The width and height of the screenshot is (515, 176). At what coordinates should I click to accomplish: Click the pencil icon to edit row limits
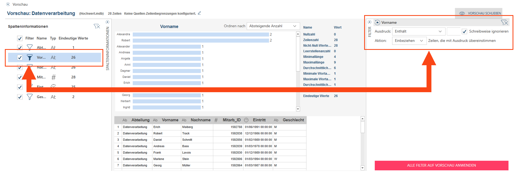(200, 13)
